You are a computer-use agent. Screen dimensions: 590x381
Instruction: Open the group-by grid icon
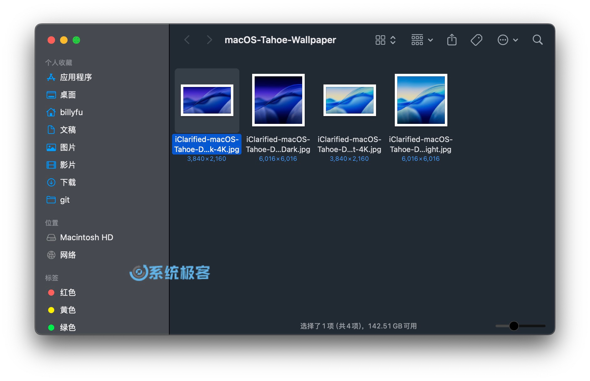pyautogui.click(x=417, y=40)
